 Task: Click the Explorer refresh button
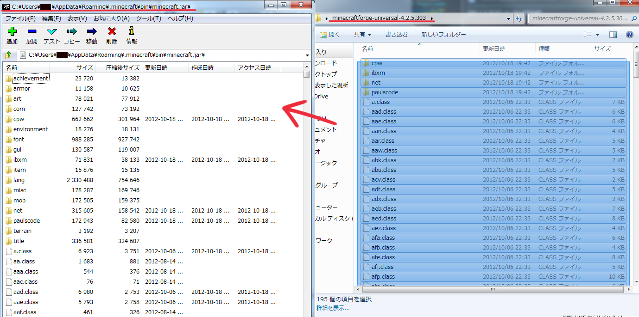click(x=519, y=18)
